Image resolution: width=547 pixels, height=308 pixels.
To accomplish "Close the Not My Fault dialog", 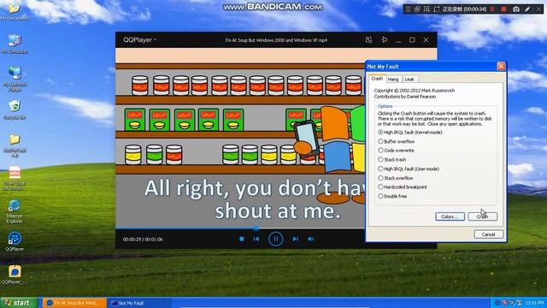I will point(501,67).
